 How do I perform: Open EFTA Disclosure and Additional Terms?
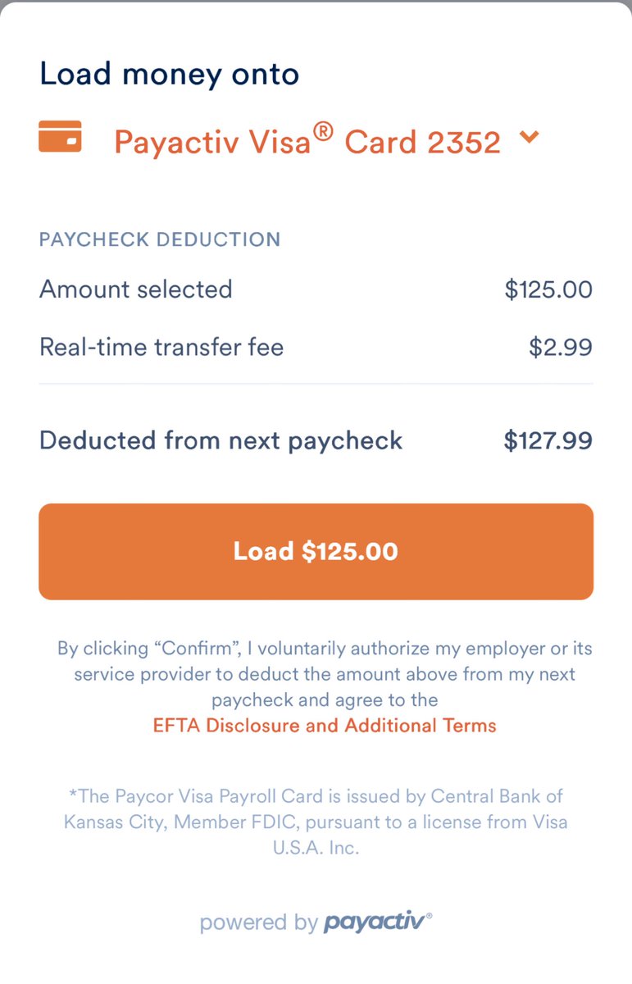325,726
